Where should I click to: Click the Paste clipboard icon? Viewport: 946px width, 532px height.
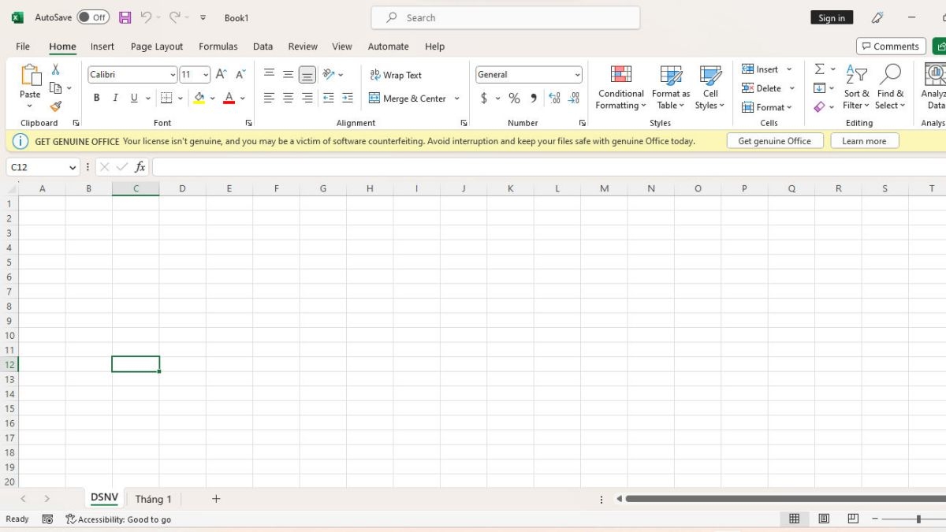(x=30, y=76)
